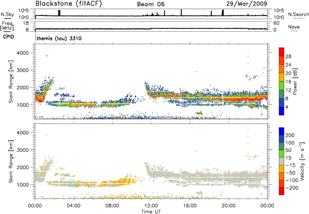309x214 pixels.
Task: Click the '04:00' time axis label
Action: [x=73, y=206]
